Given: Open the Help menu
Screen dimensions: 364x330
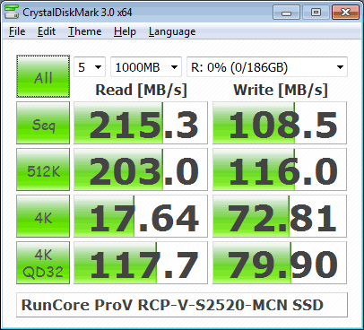Looking at the screenshot, I should 125,31.
